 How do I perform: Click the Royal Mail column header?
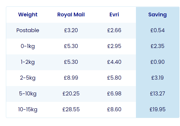coord(71,14)
